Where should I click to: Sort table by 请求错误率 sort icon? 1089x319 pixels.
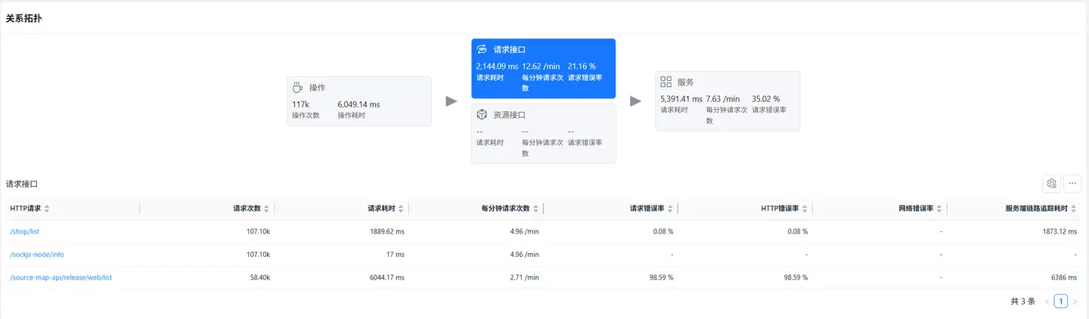[x=670, y=209]
